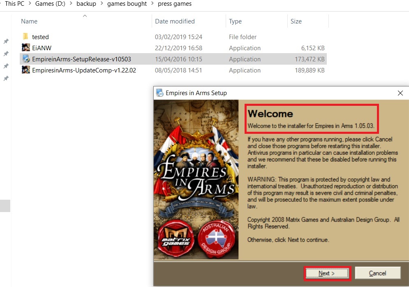The image size is (409, 287).
Task: Cancel the Empires in Arms installer
Action: click(x=377, y=273)
